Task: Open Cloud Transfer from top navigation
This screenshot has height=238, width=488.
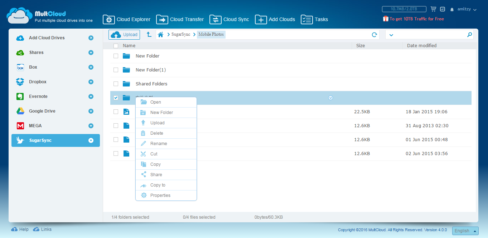Action: pyautogui.click(x=180, y=20)
